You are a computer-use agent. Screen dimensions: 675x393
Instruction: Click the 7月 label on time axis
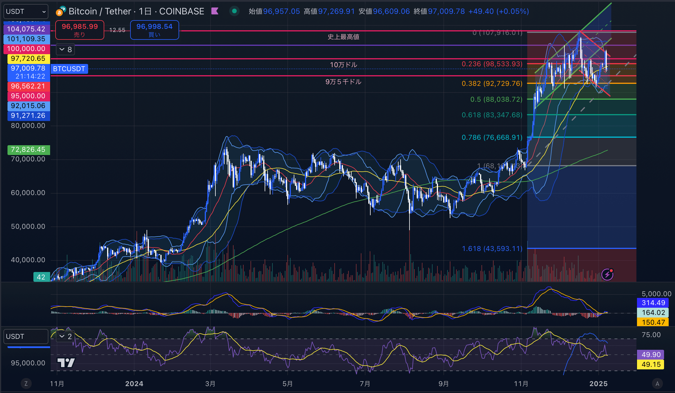365,384
